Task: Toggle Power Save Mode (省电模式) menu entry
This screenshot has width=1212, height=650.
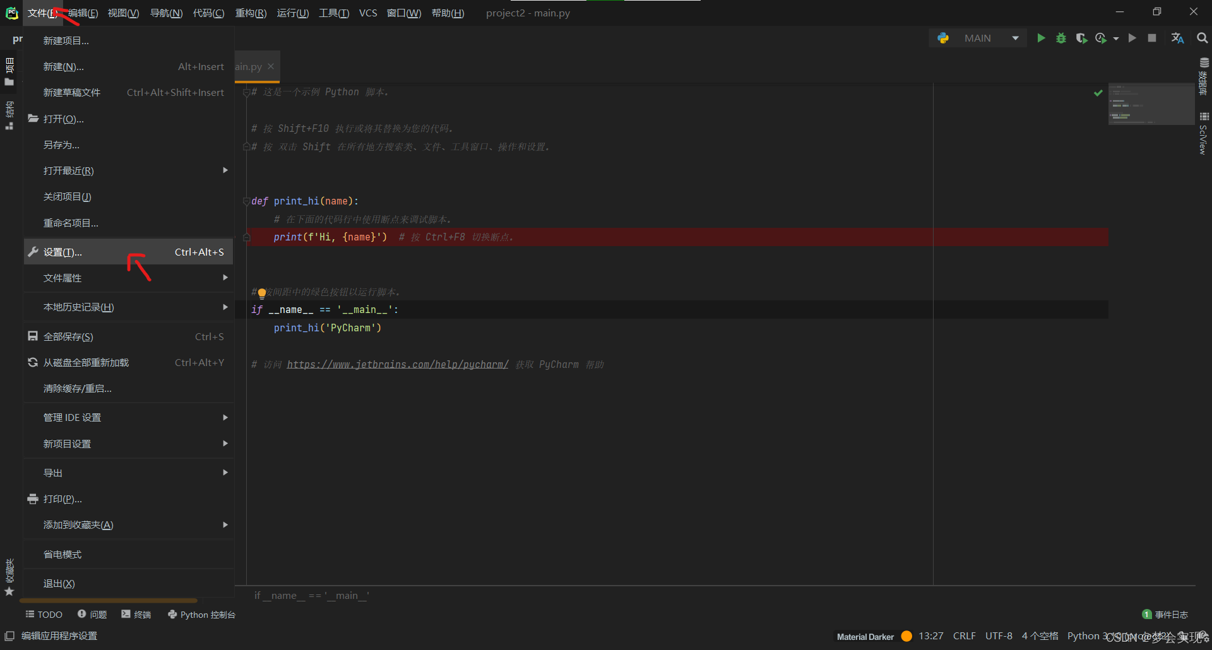Action: [x=62, y=555]
